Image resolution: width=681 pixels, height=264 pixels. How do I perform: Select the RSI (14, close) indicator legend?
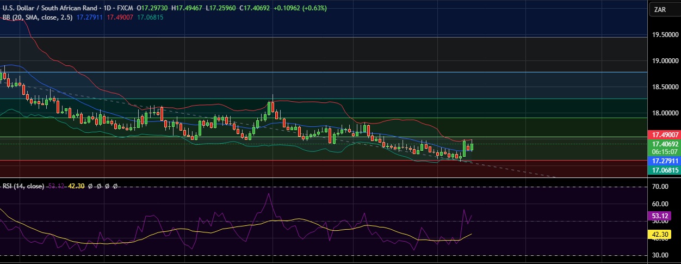click(x=23, y=186)
